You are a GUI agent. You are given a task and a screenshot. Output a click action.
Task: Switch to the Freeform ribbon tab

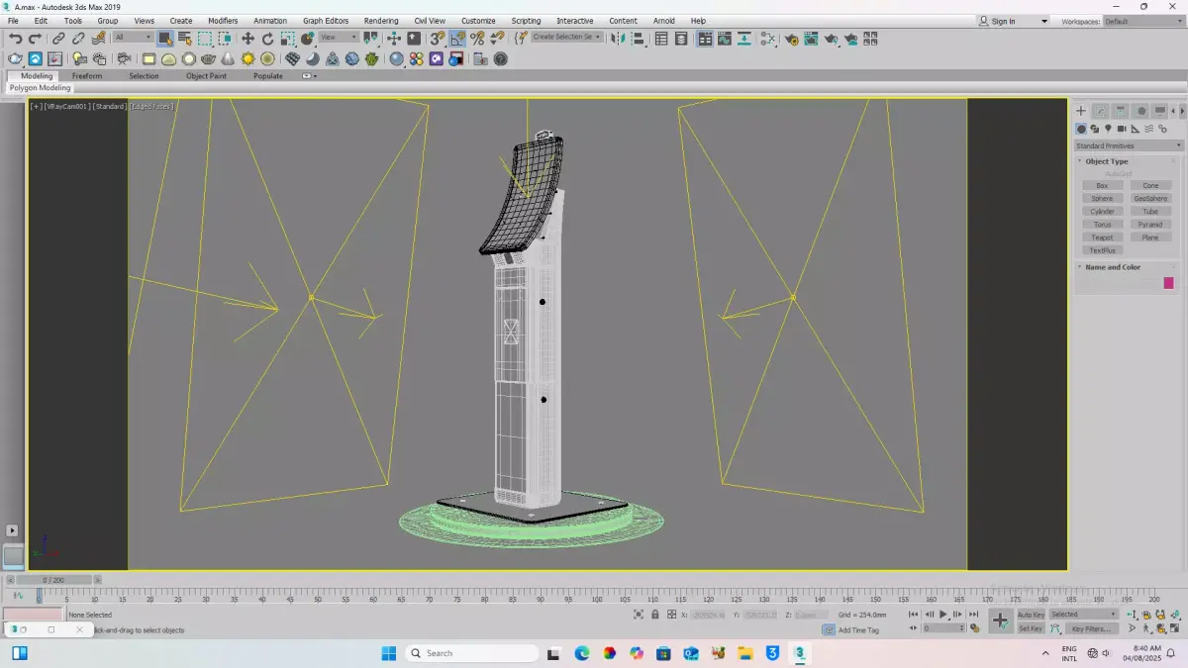tap(87, 76)
